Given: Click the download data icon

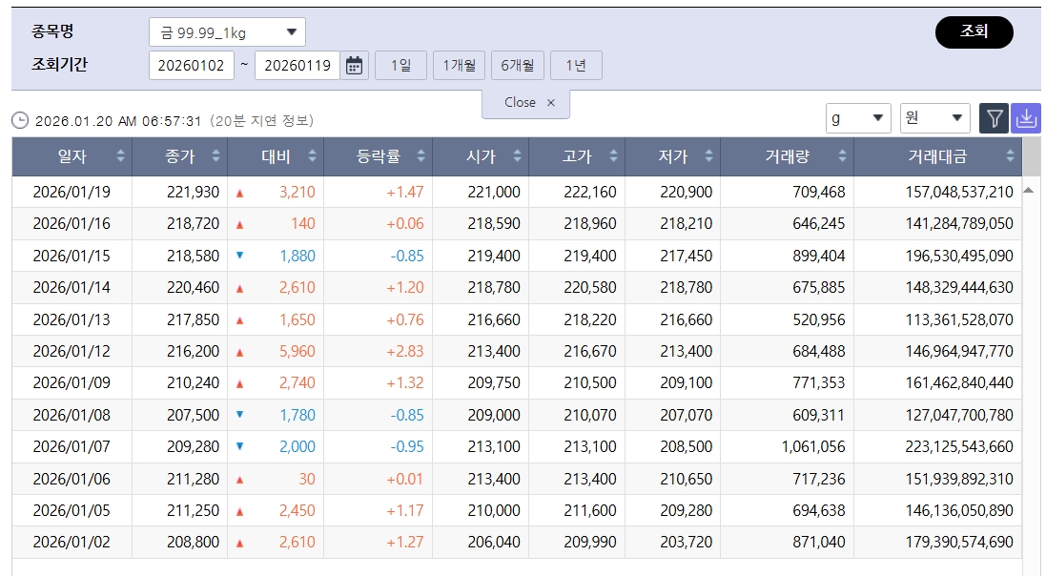Looking at the screenshot, I should 1026,117.
